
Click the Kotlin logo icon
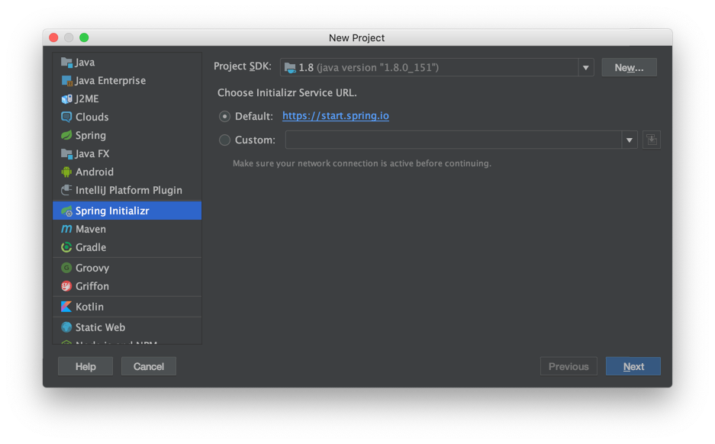pos(67,307)
